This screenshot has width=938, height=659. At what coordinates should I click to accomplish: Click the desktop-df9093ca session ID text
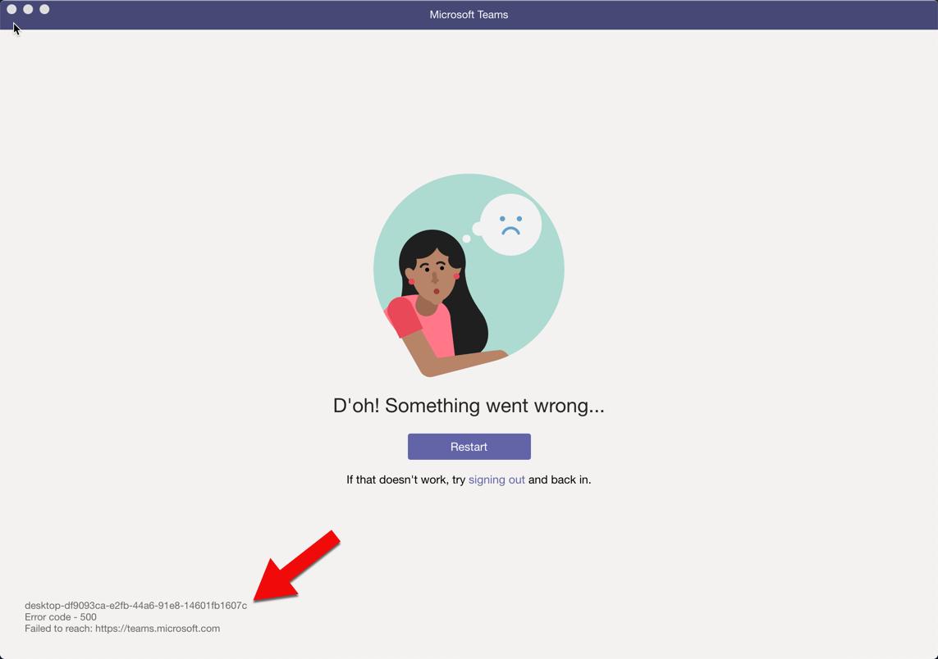coord(135,605)
